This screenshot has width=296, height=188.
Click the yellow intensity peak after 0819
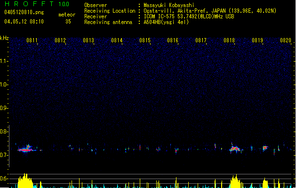click(265, 183)
